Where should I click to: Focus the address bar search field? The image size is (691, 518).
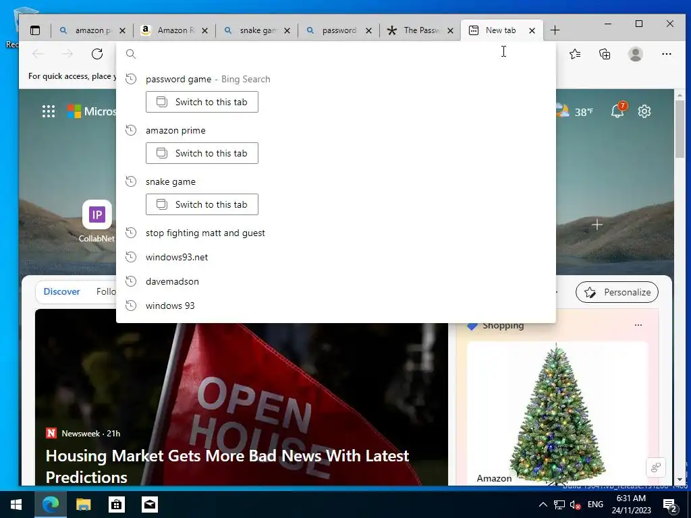tap(336, 54)
